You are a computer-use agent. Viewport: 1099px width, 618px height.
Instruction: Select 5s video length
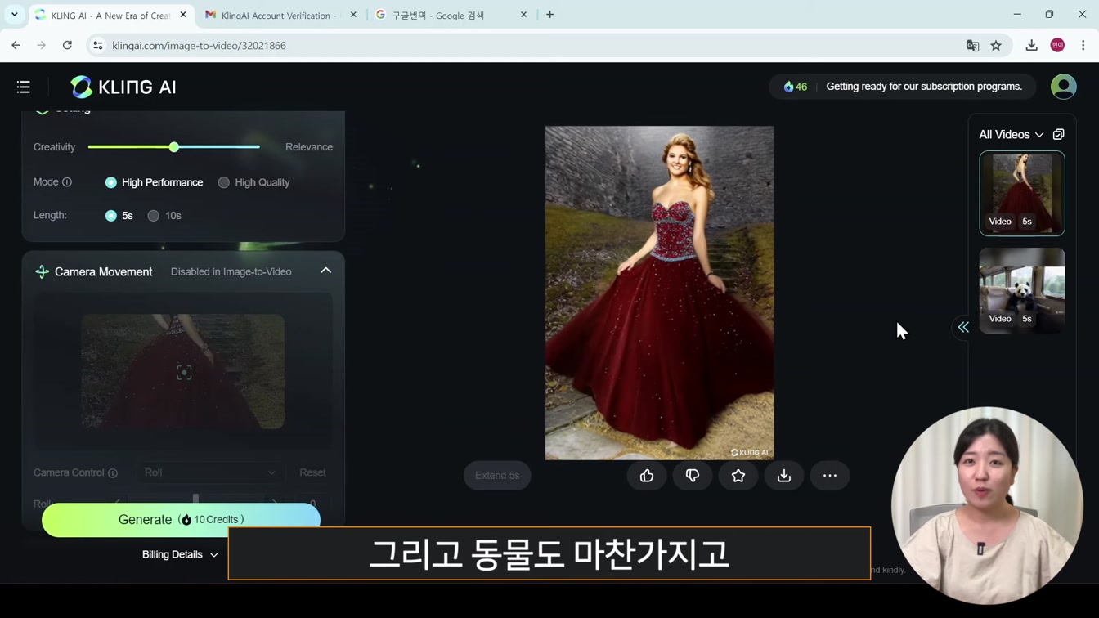[x=119, y=216]
